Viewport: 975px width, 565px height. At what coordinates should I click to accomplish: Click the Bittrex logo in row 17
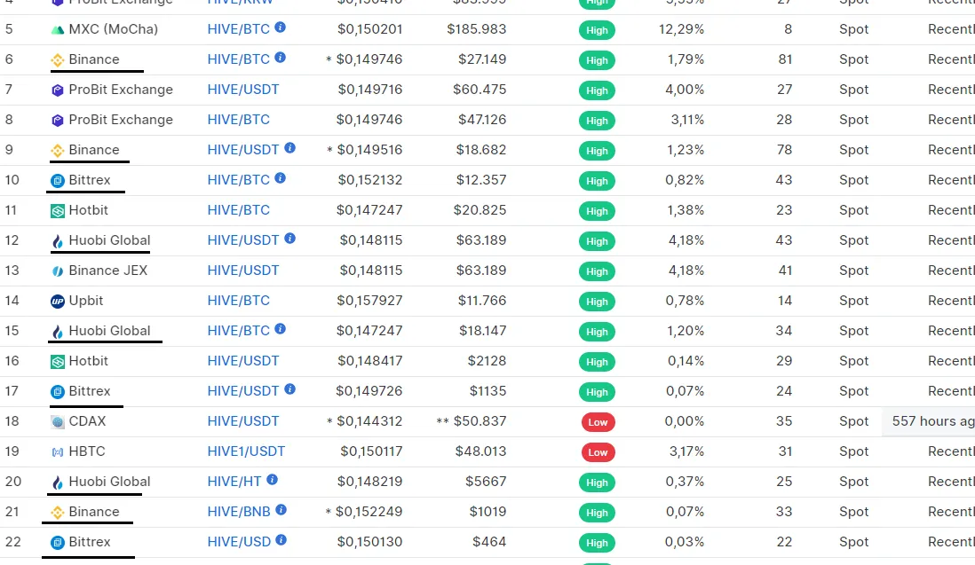57,392
